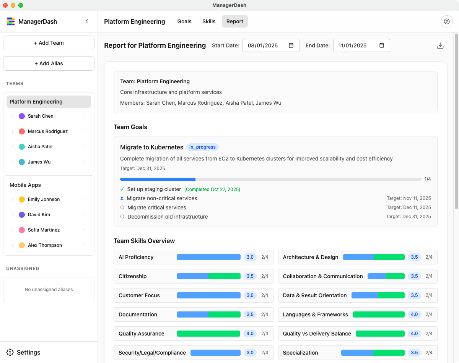The image size is (459, 363).
Task: Click the Settings gear icon
Action: (10, 352)
